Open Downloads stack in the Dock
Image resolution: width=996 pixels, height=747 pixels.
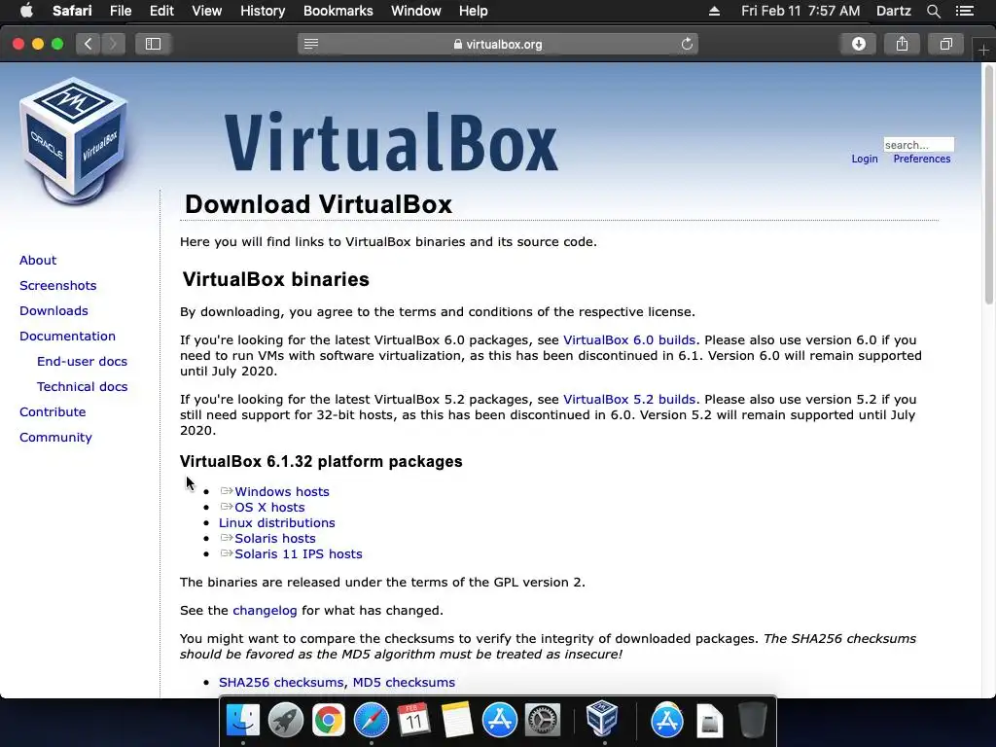[709, 721]
